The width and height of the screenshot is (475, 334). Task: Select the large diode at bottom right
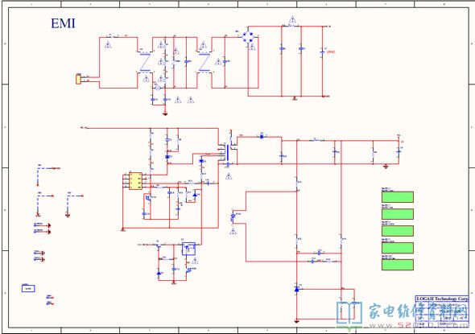click(296, 289)
